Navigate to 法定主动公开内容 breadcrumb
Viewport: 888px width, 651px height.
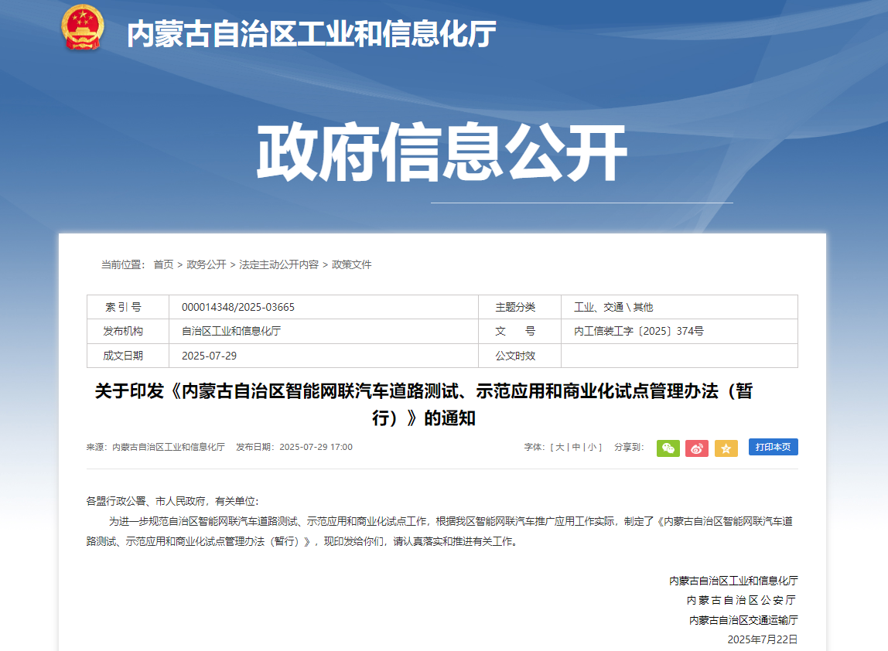(x=278, y=264)
